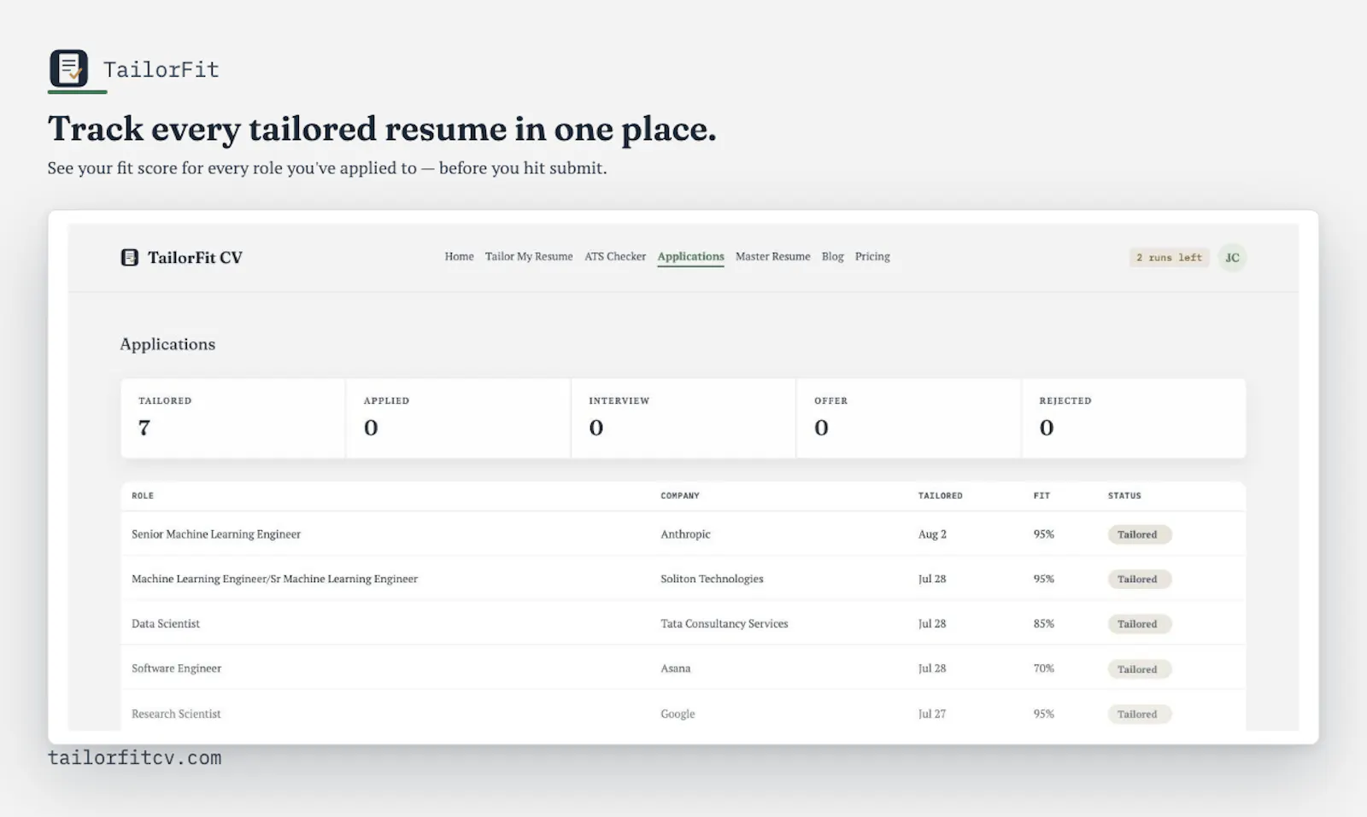Click the Tailored status for Tata Consultancy Services

tap(1139, 624)
